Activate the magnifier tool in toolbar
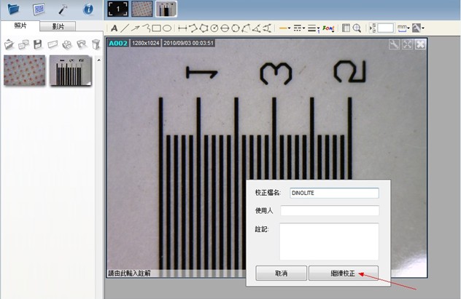The width and height of the screenshot is (461, 299). pyautogui.click(x=357, y=28)
